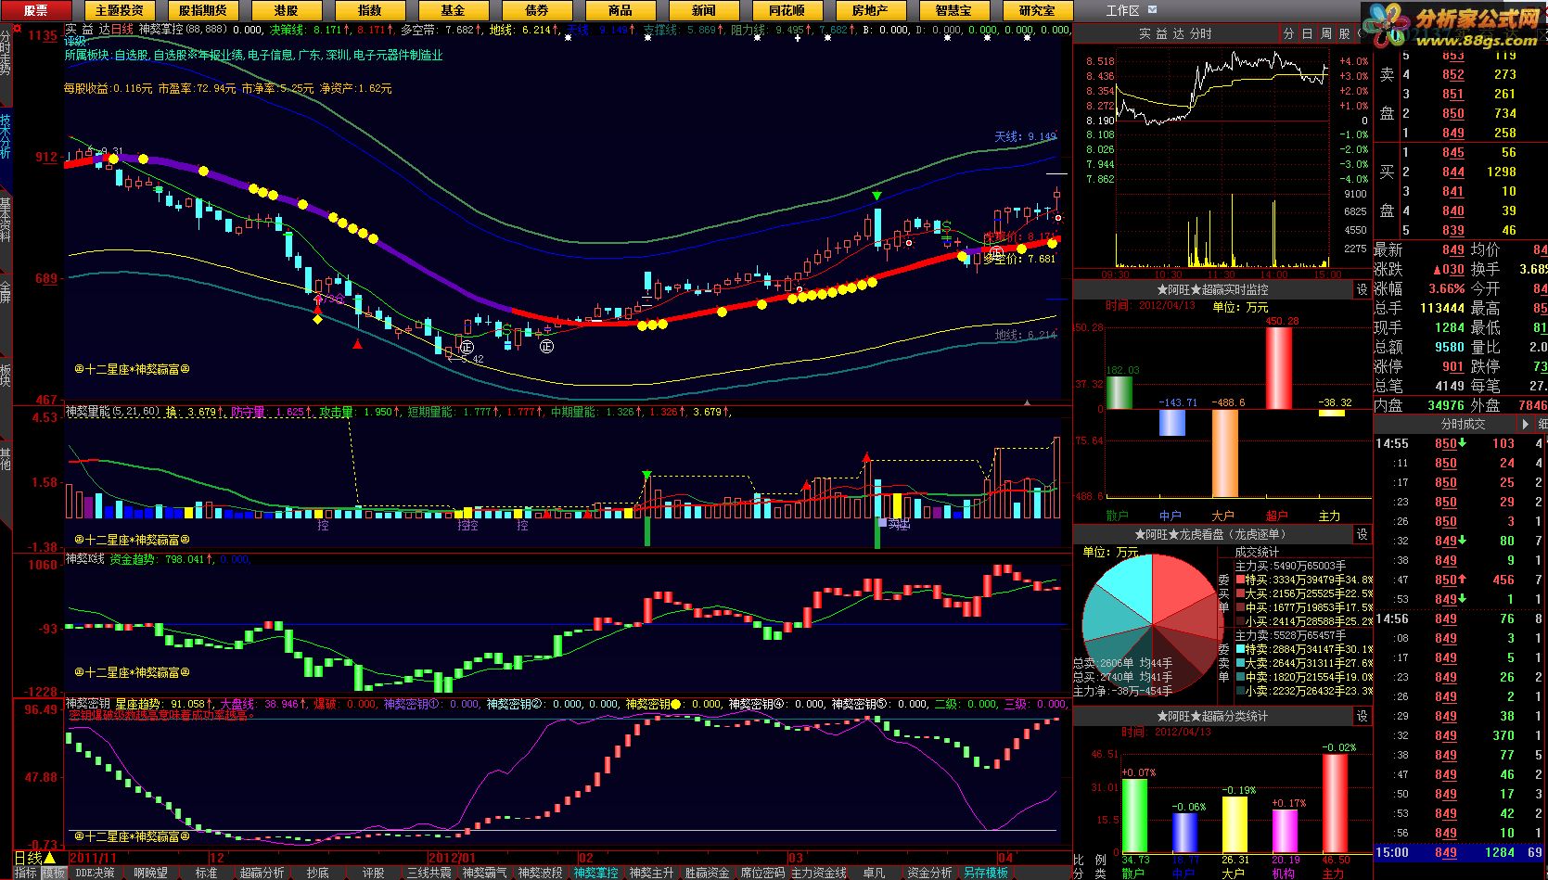This screenshot has height=880, width=1548.
Task: Select the 超赢分析 template tab
Action: click(262, 873)
